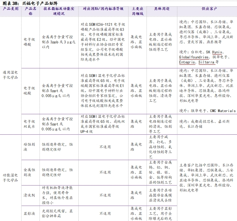Click 金属蚀刻液 usage '钨、铝、铜' cell
Screen dimensions: 237x221
click(161, 172)
